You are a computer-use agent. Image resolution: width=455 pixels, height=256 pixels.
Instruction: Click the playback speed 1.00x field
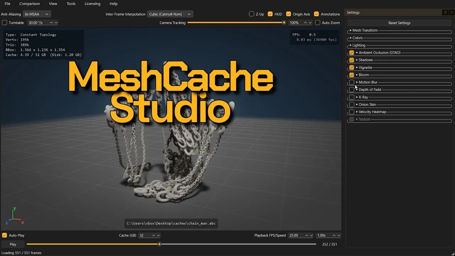tap(324, 235)
